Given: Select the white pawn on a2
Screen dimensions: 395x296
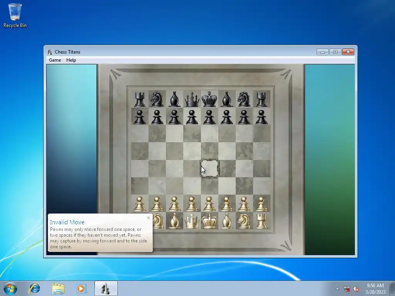Looking at the screenshot, I should click(140, 204).
